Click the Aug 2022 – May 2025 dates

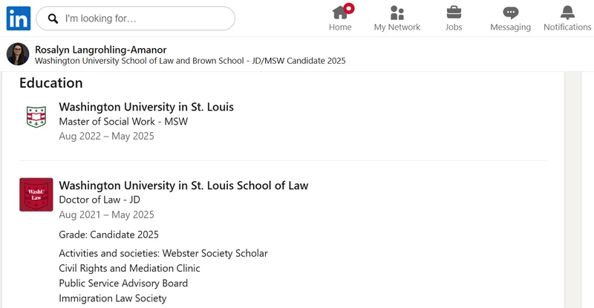(106, 137)
